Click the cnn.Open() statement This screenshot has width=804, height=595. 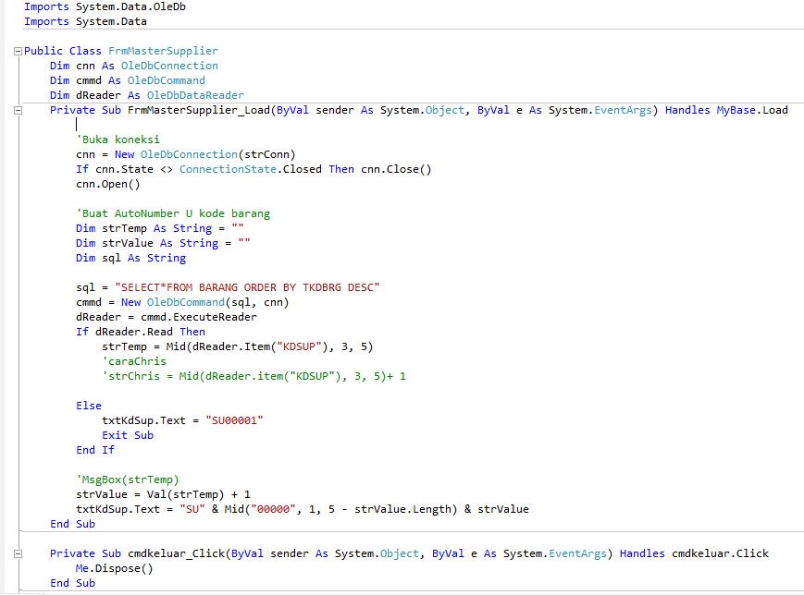pos(105,184)
